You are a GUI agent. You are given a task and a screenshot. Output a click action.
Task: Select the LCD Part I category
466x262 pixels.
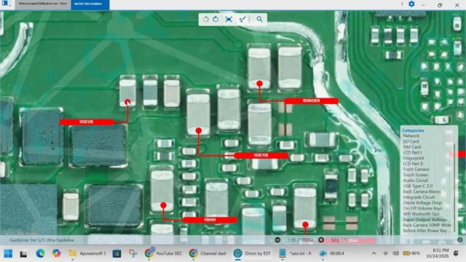point(412,152)
